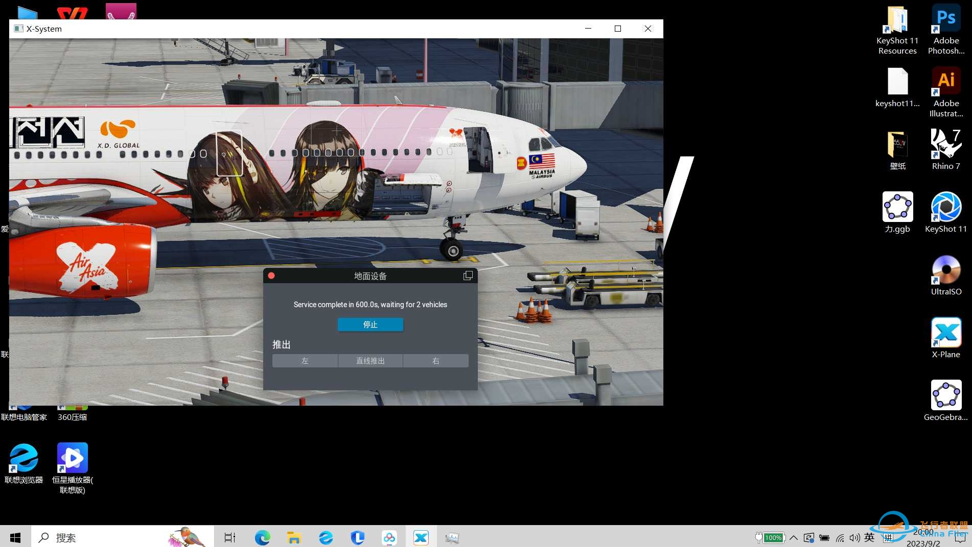Click the aircraft open forward door
Image resolution: width=972 pixels, height=547 pixels.
tap(479, 149)
